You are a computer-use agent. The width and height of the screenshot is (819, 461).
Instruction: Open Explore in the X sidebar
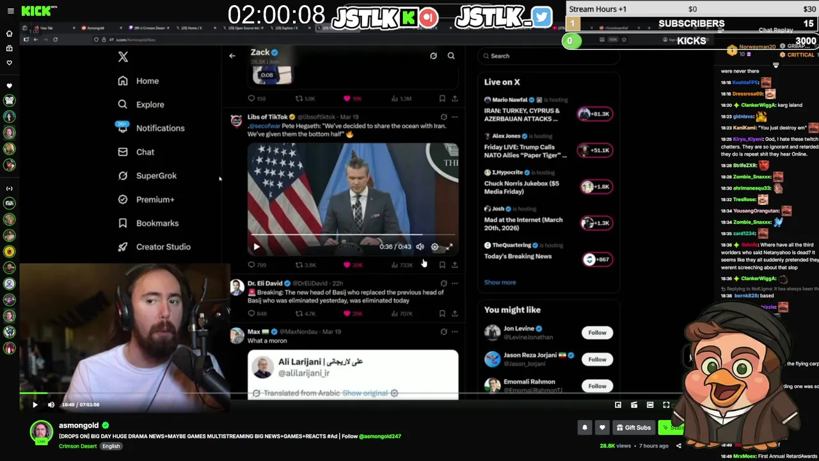click(141, 104)
